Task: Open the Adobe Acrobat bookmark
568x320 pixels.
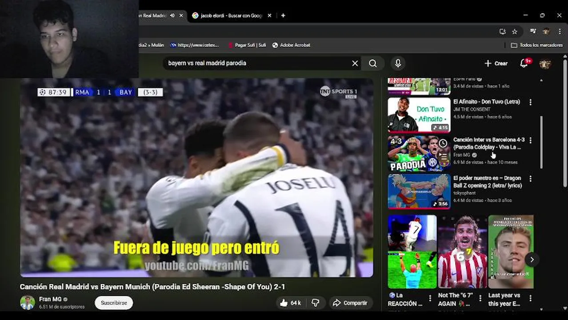Action: pos(291,45)
